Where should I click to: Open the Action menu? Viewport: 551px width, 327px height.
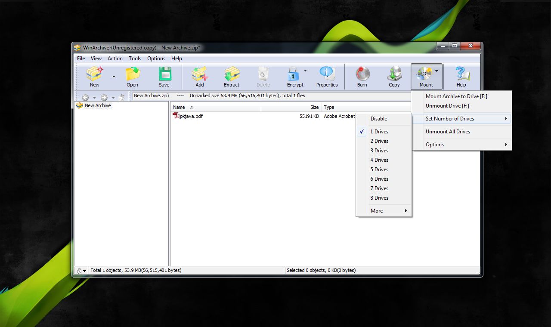[115, 59]
